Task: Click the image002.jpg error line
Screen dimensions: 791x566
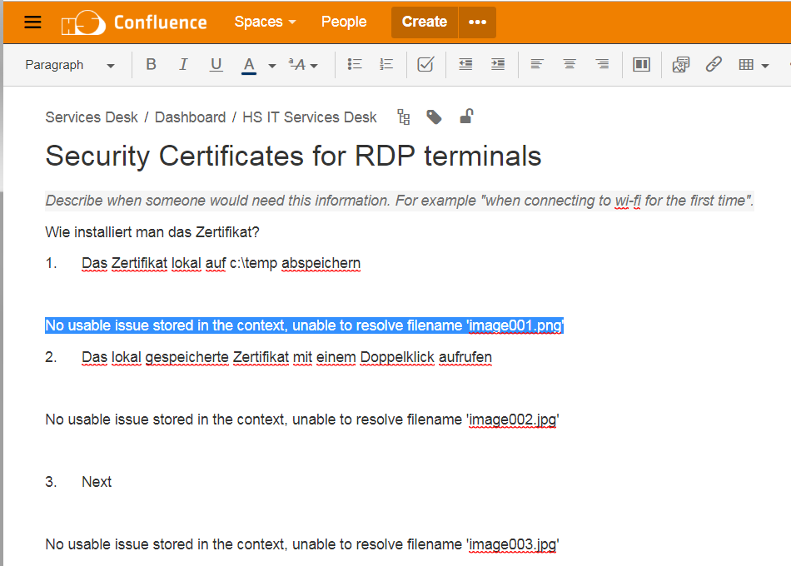Action: click(x=302, y=420)
